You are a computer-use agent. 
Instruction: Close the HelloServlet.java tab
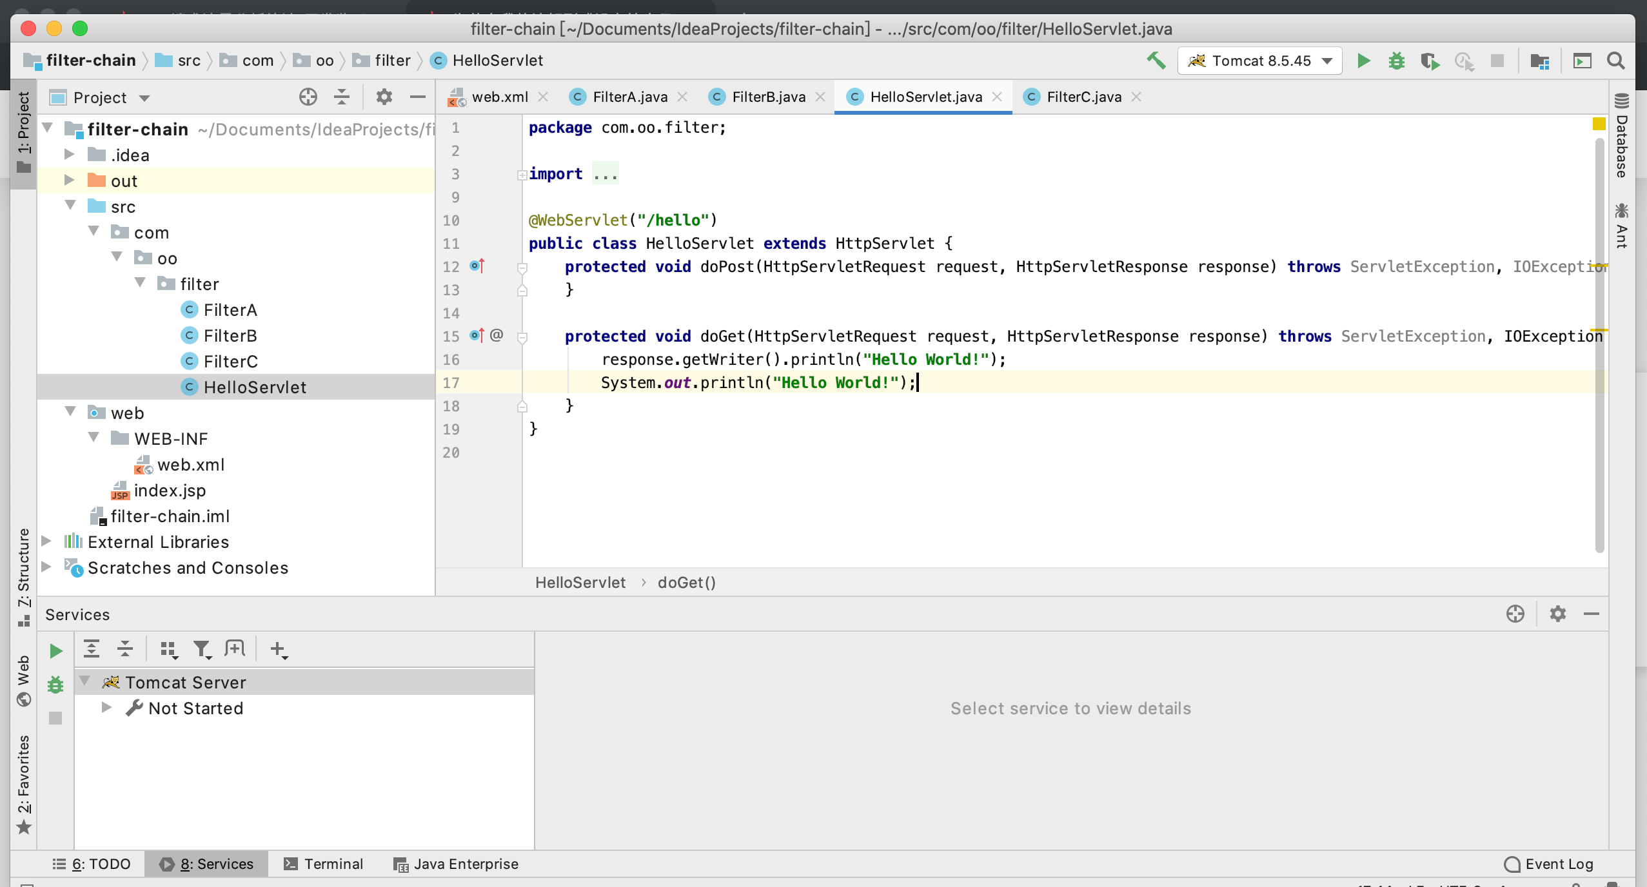(x=997, y=97)
